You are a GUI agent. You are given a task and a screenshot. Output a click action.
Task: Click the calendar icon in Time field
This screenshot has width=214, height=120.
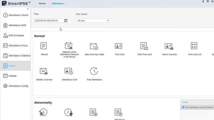coord(66,21)
